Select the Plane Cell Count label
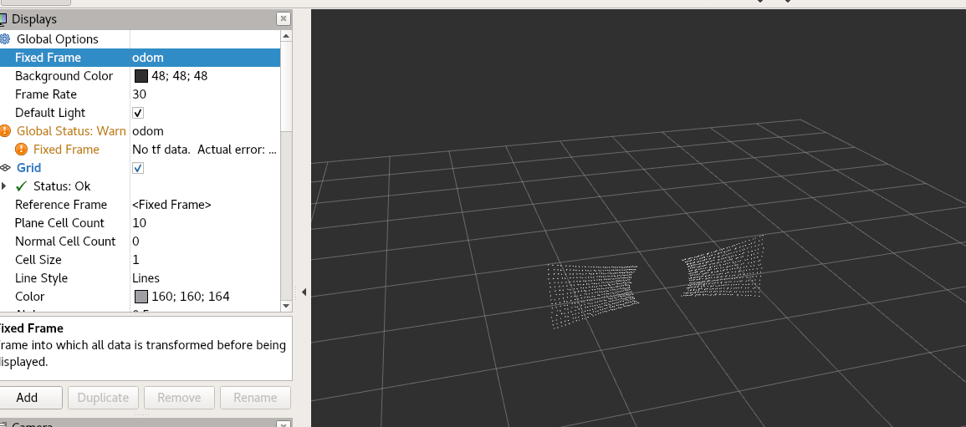Viewport: 966px width, 427px height. point(59,223)
